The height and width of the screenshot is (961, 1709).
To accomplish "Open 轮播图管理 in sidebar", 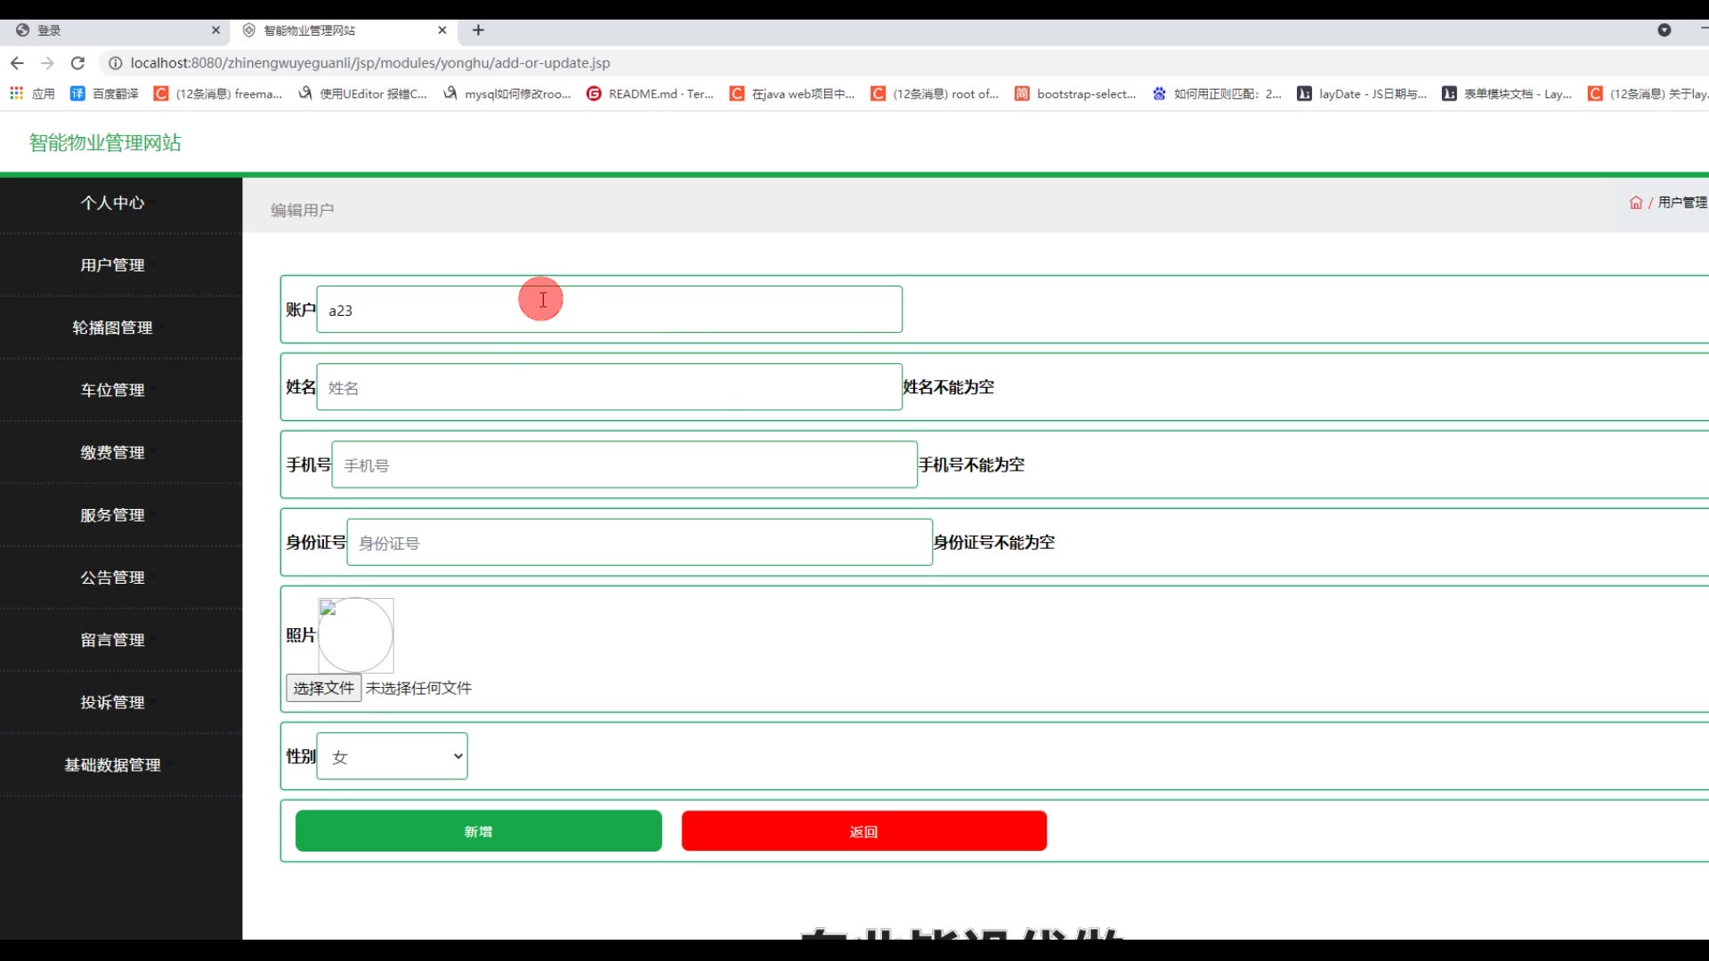I will [x=113, y=327].
